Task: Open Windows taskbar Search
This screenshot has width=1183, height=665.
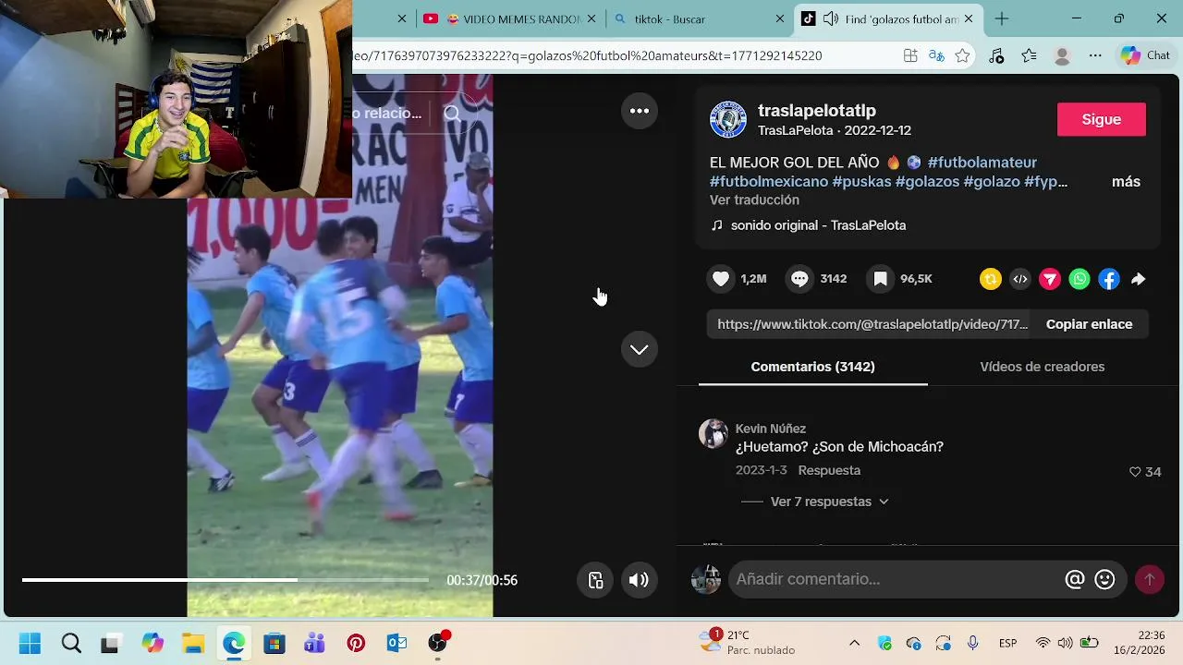Action: point(71,643)
